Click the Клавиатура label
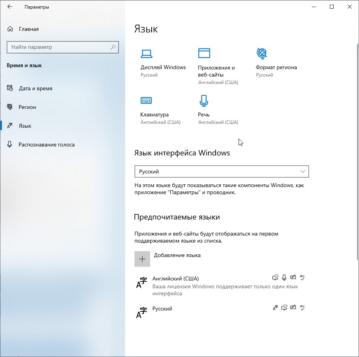The width and height of the screenshot is (359, 357). coord(154,114)
